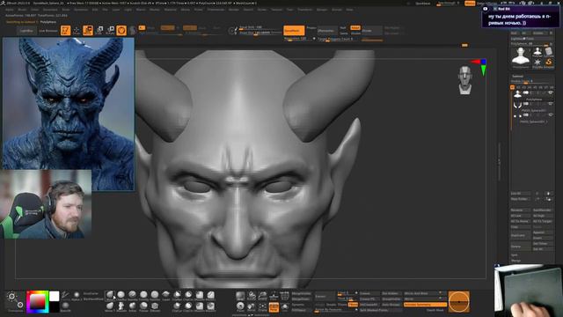The image size is (563, 317).
Task: Select the white main color swatch
Action: click(55, 296)
